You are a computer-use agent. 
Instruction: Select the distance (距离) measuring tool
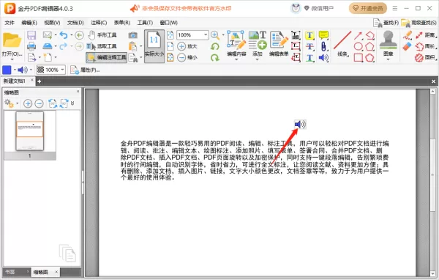426,35
